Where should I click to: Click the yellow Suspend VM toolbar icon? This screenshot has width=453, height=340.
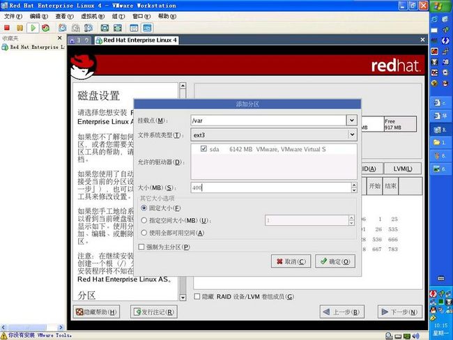click(x=20, y=28)
